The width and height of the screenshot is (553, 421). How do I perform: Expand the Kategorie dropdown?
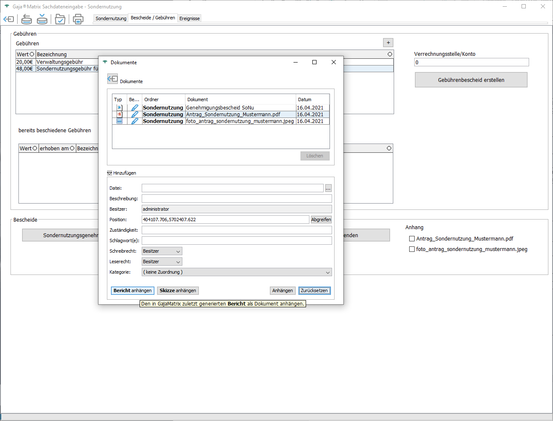click(x=236, y=272)
